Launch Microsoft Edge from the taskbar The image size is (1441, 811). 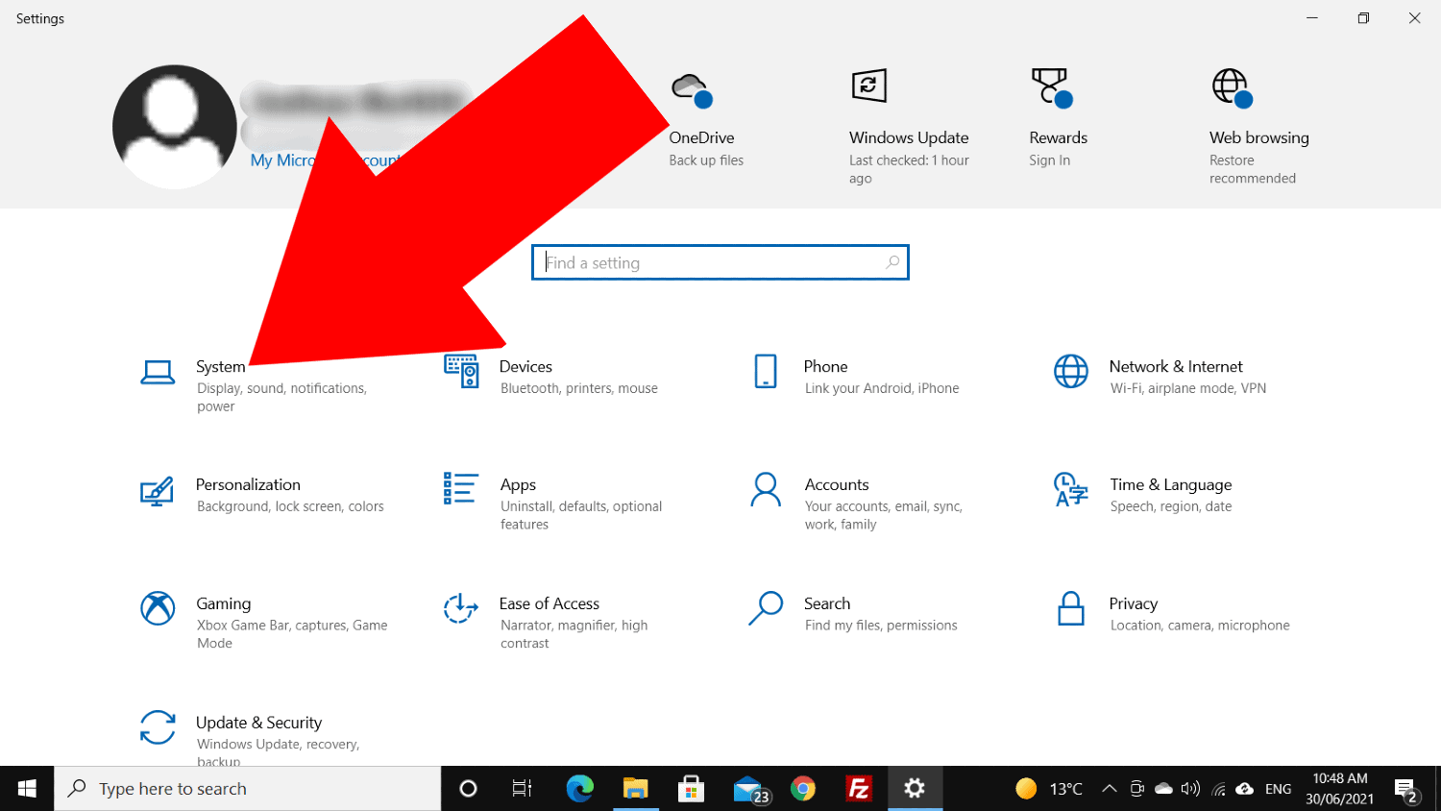coord(579,789)
